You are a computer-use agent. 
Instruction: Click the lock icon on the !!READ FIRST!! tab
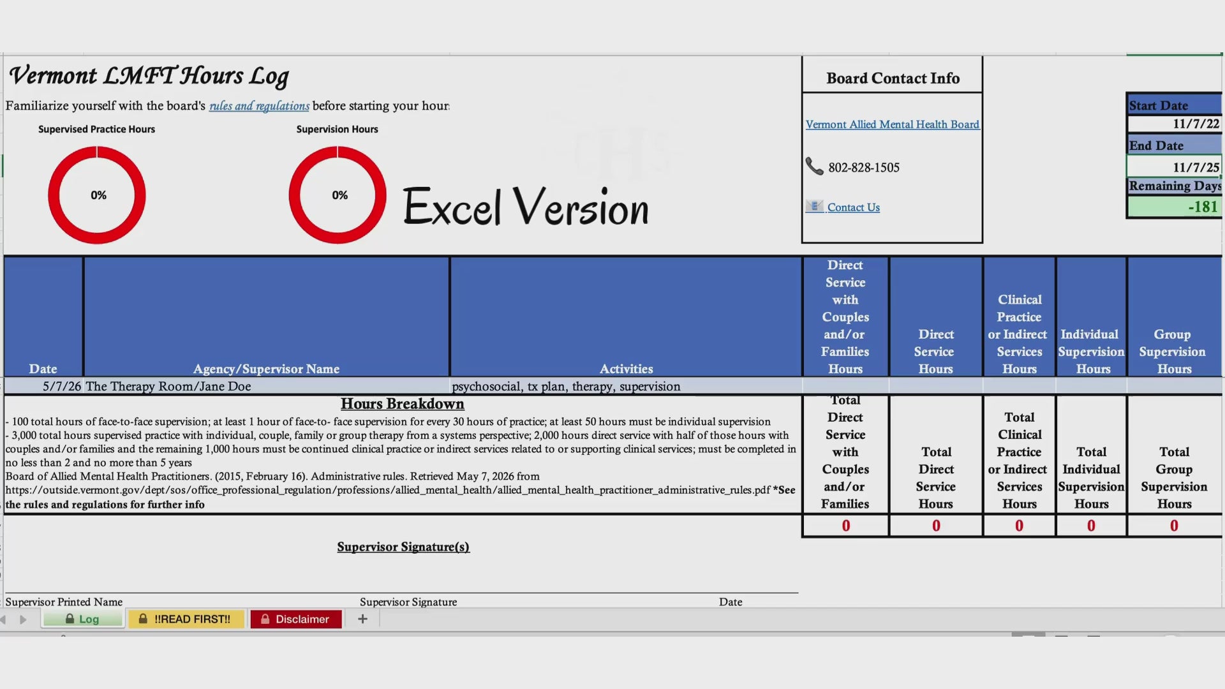[x=144, y=619]
